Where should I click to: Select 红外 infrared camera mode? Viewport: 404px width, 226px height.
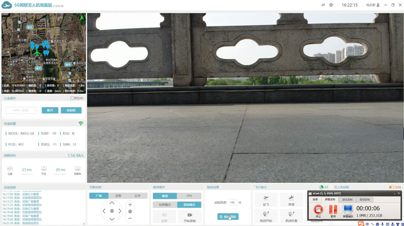click(137, 196)
